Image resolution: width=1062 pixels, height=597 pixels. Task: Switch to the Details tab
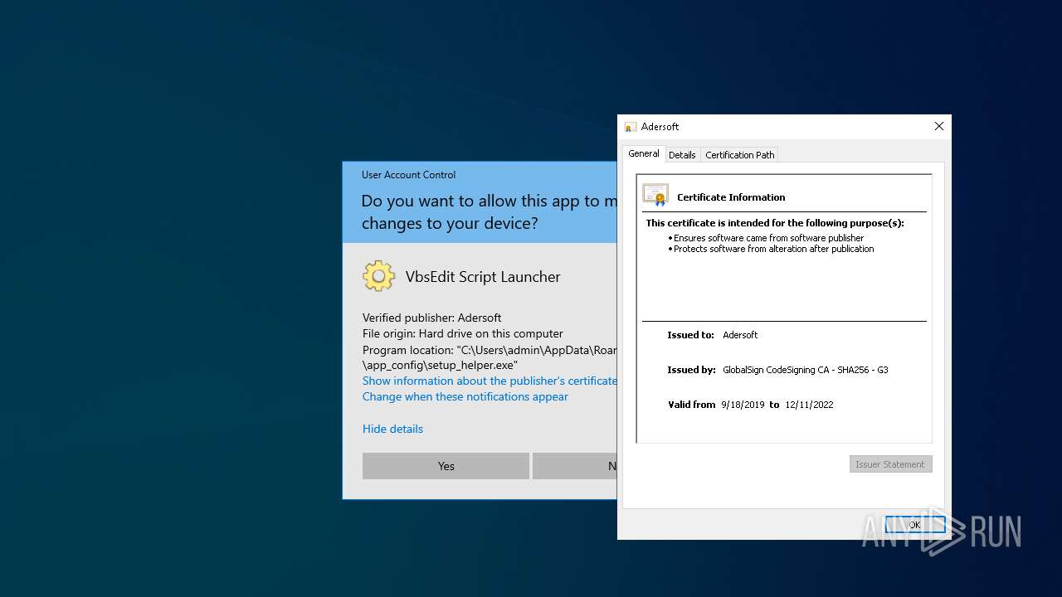coord(682,155)
